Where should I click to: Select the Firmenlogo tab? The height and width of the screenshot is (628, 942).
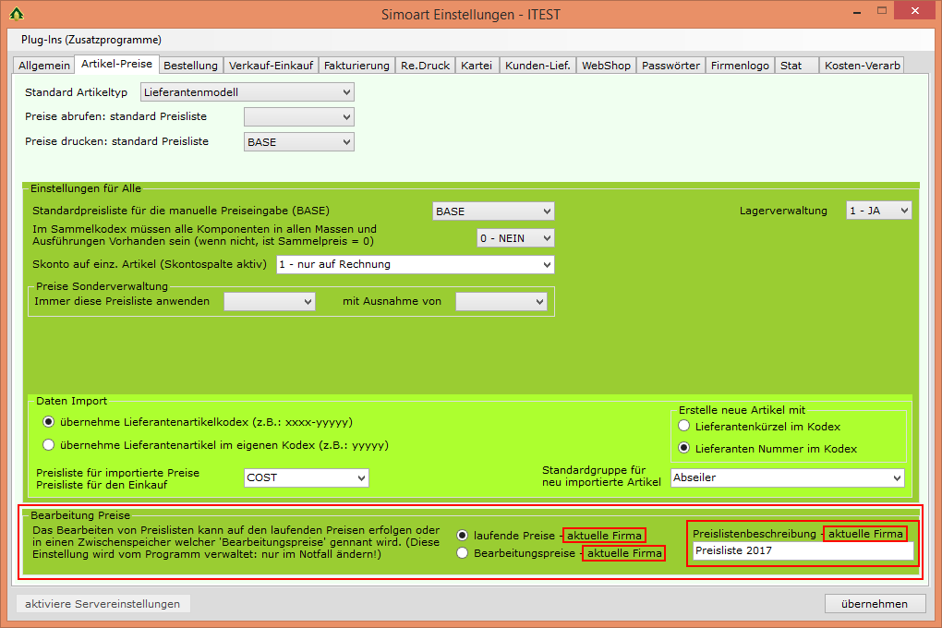(x=740, y=66)
